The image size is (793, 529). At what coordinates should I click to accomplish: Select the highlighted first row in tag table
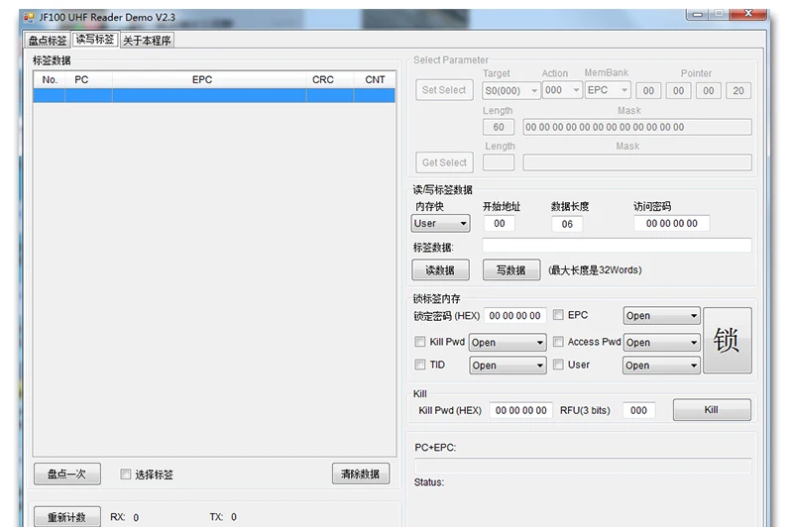214,95
